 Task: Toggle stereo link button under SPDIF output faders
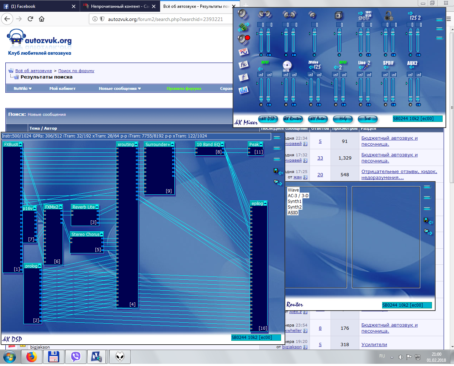369,55
